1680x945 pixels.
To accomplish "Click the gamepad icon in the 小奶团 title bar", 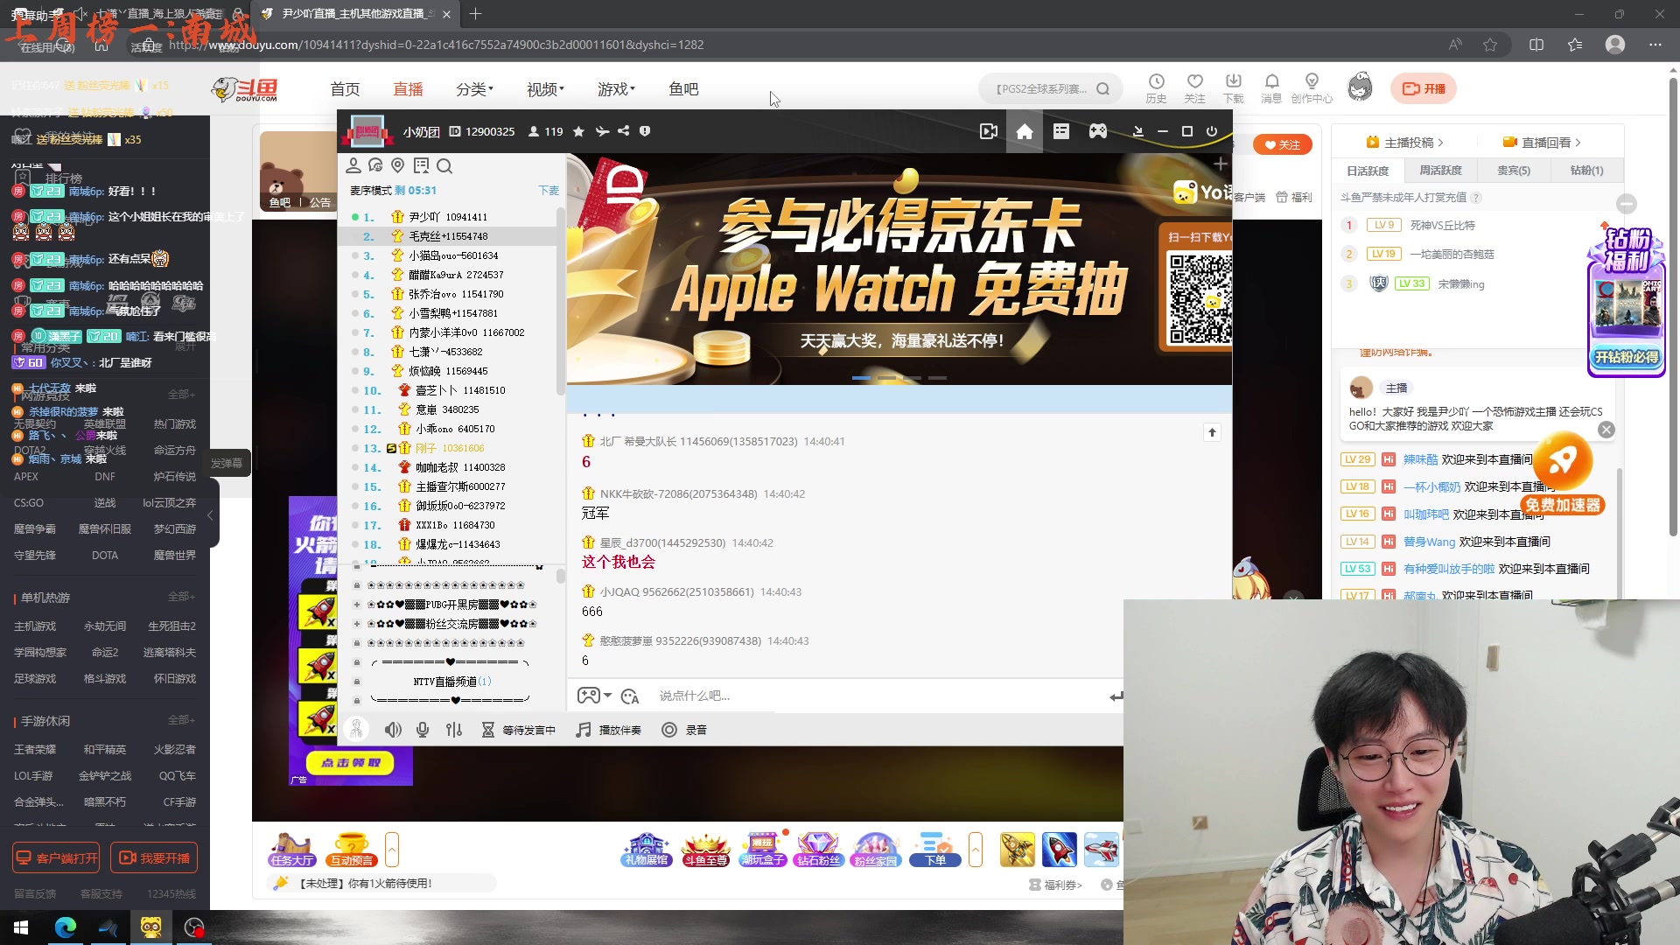I will pyautogui.click(x=1097, y=131).
